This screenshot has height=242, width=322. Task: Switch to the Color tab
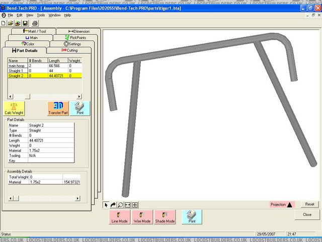27,44
